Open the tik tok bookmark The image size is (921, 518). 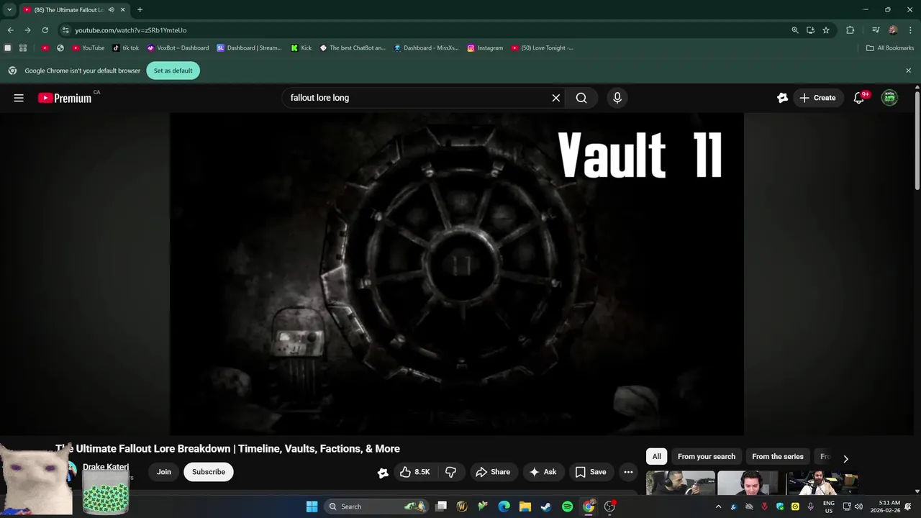[126, 48]
